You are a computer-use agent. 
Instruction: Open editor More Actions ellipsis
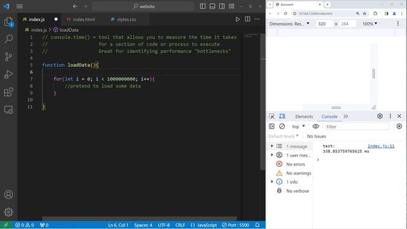coord(257,19)
